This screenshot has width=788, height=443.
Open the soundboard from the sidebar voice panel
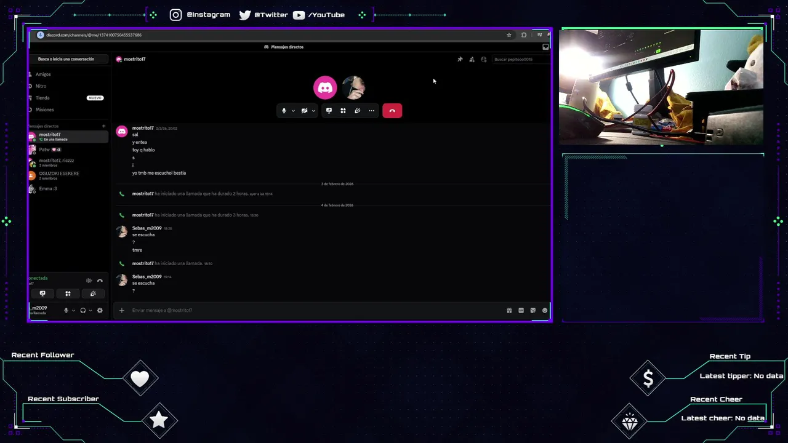point(93,293)
